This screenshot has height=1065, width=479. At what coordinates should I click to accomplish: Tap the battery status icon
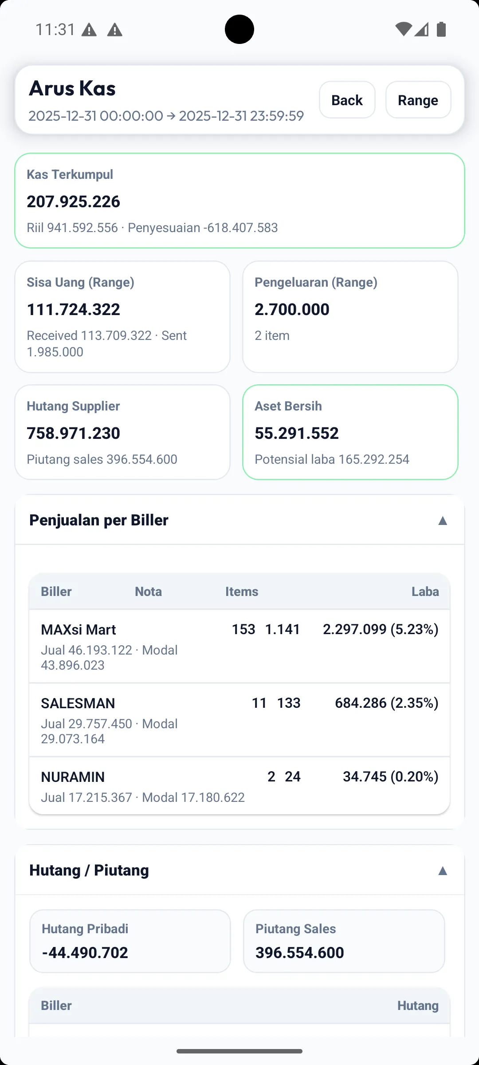point(441,29)
